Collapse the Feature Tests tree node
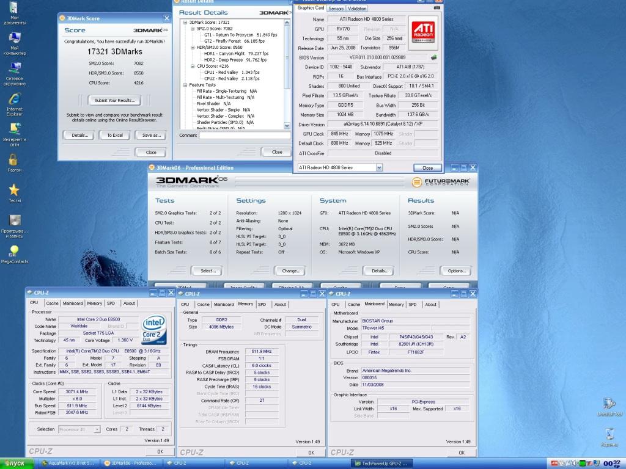Screen dimensions: 626x469 185,85
